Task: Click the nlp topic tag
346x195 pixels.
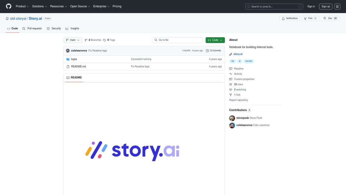Action: (x=233, y=61)
